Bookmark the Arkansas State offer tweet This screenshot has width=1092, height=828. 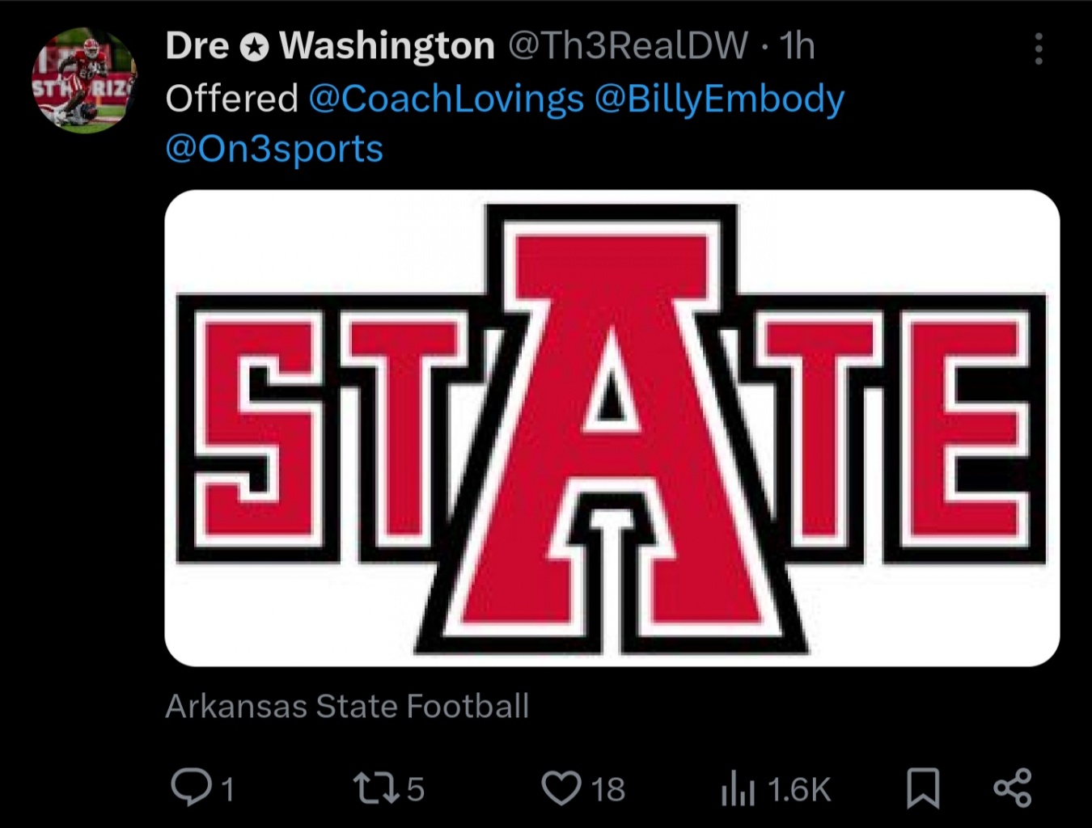[923, 788]
